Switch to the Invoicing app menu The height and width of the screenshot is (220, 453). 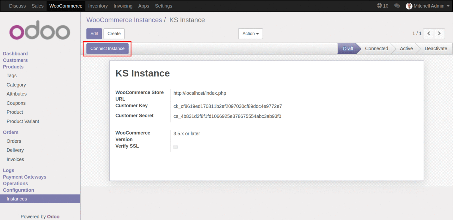click(x=123, y=6)
